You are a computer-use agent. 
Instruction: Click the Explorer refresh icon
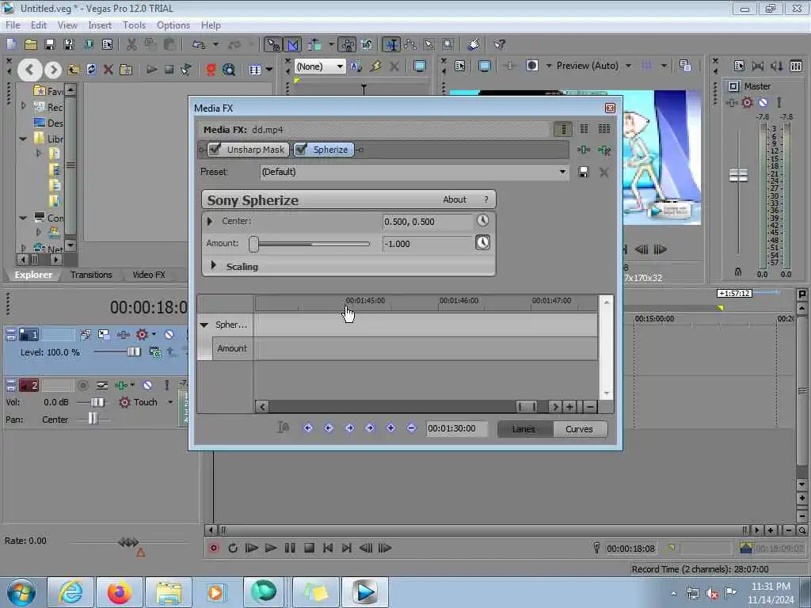(x=91, y=70)
